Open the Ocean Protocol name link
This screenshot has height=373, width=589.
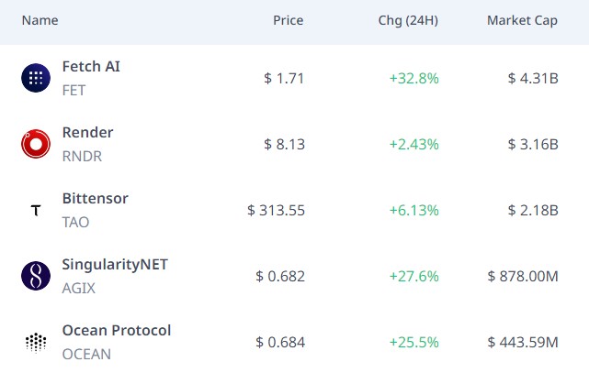click(x=116, y=330)
